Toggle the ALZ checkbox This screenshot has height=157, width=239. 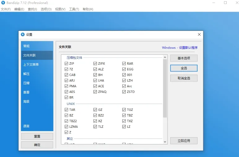click(95, 69)
